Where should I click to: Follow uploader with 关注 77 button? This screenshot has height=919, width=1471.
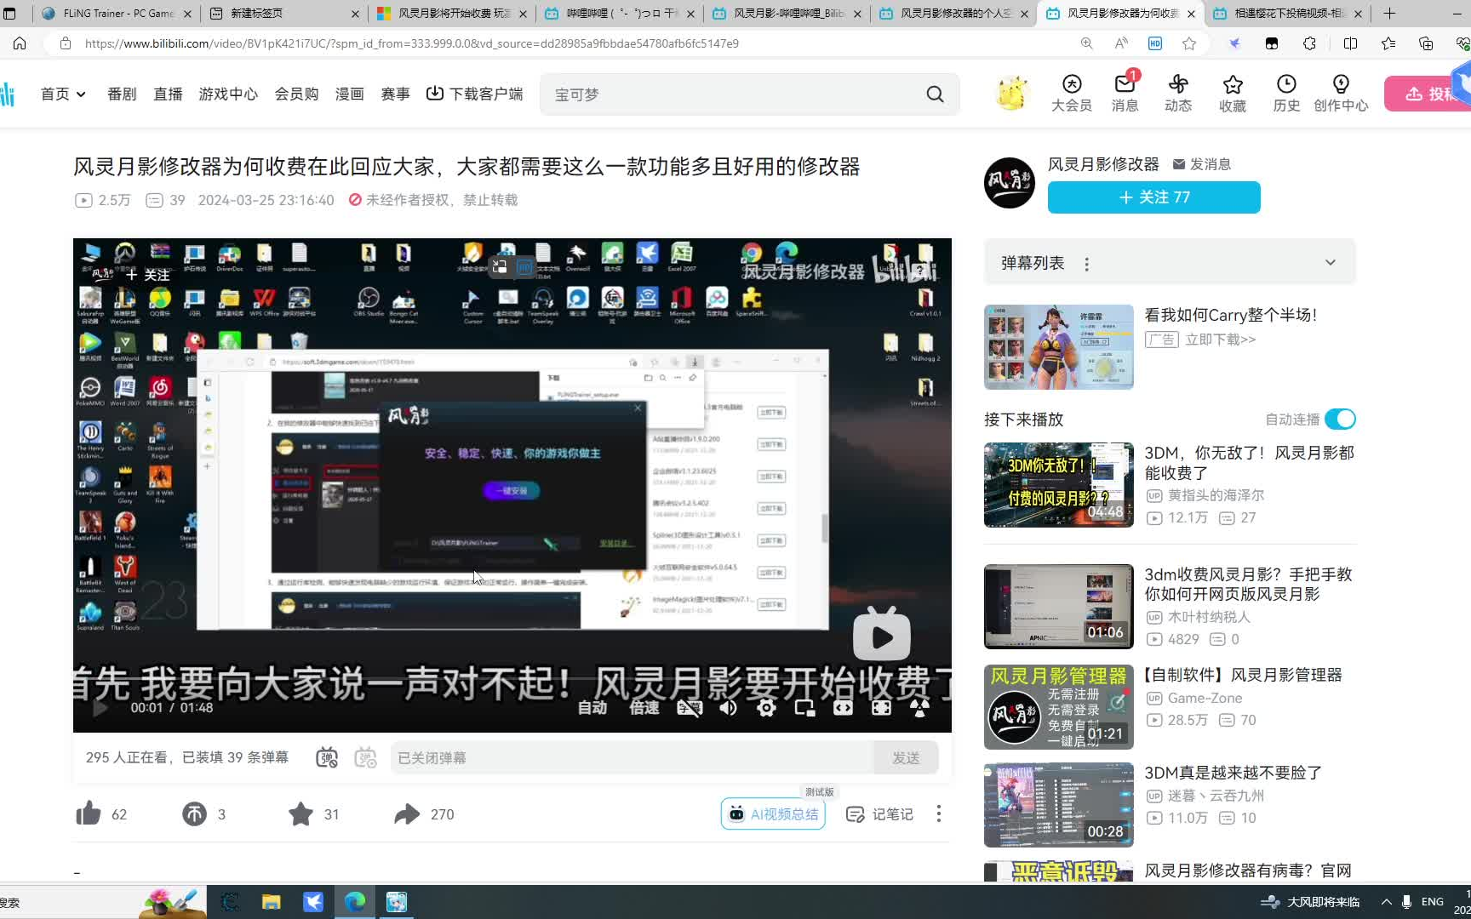pyautogui.click(x=1153, y=197)
